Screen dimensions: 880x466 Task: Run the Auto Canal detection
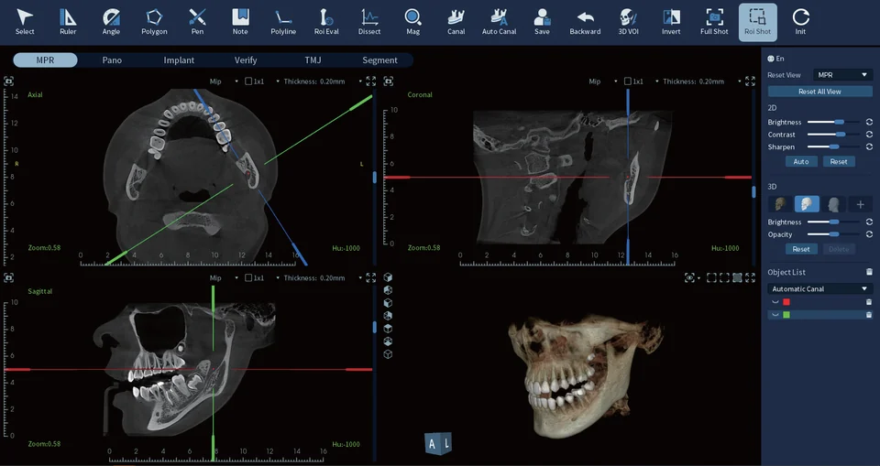coord(499,23)
